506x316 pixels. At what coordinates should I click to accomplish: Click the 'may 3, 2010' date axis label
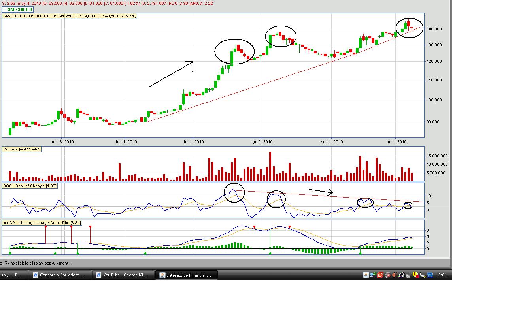coord(62,141)
